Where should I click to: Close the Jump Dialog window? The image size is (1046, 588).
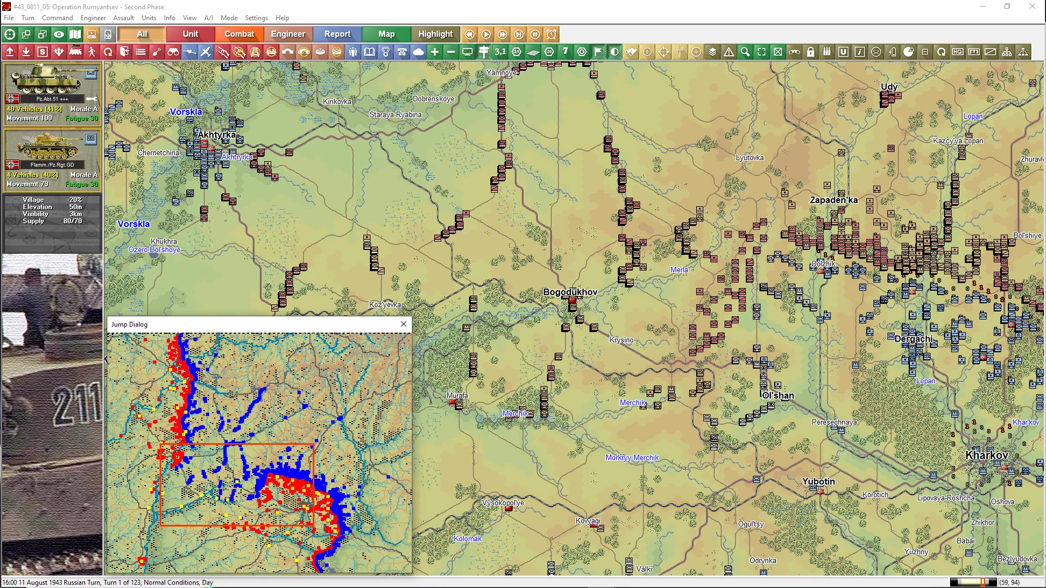404,324
